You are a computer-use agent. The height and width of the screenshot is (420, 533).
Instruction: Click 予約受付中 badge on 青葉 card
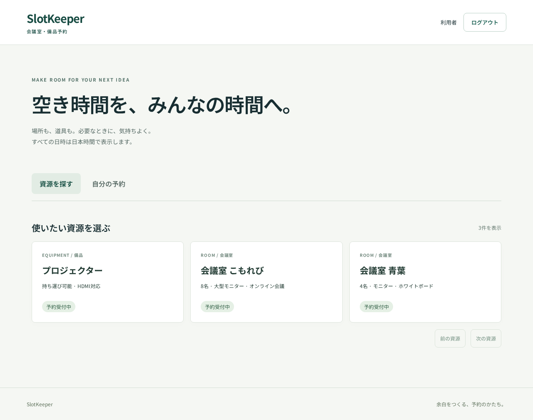pos(376,307)
